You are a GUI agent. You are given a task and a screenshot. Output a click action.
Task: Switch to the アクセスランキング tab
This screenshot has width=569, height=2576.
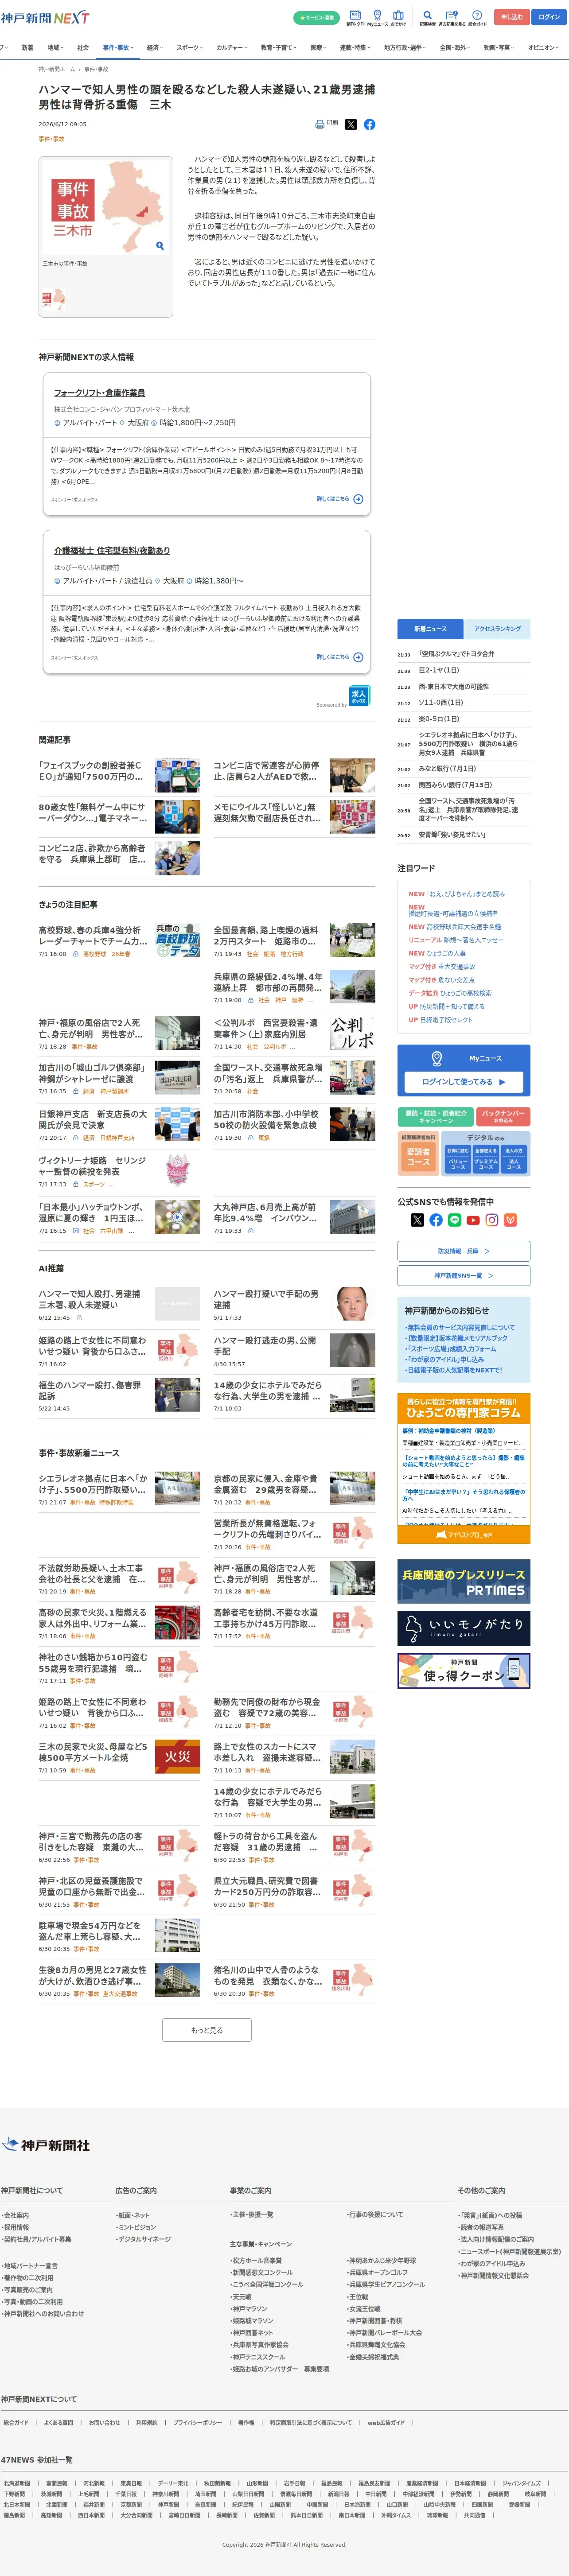[x=497, y=629]
